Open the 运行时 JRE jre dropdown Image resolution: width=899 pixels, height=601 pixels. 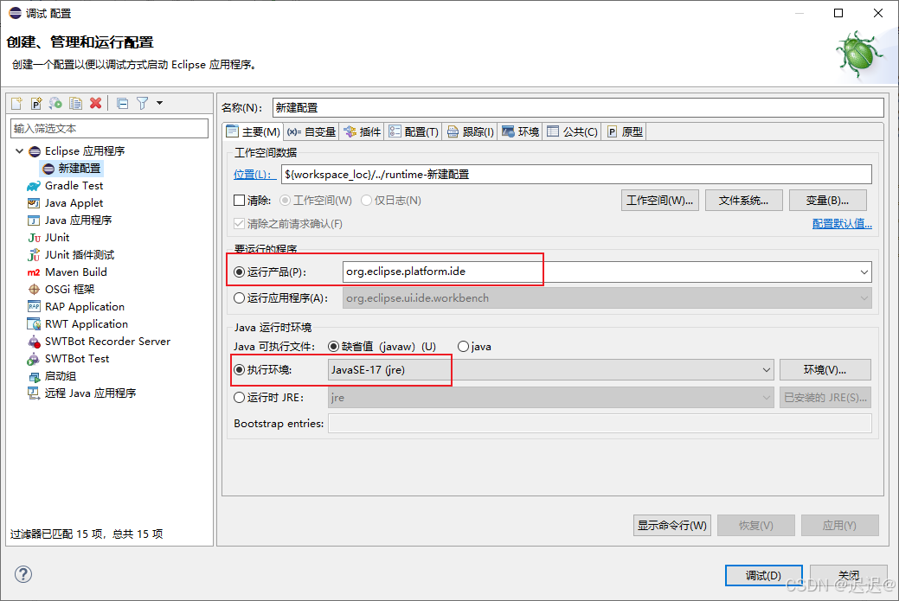pyautogui.click(x=766, y=397)
